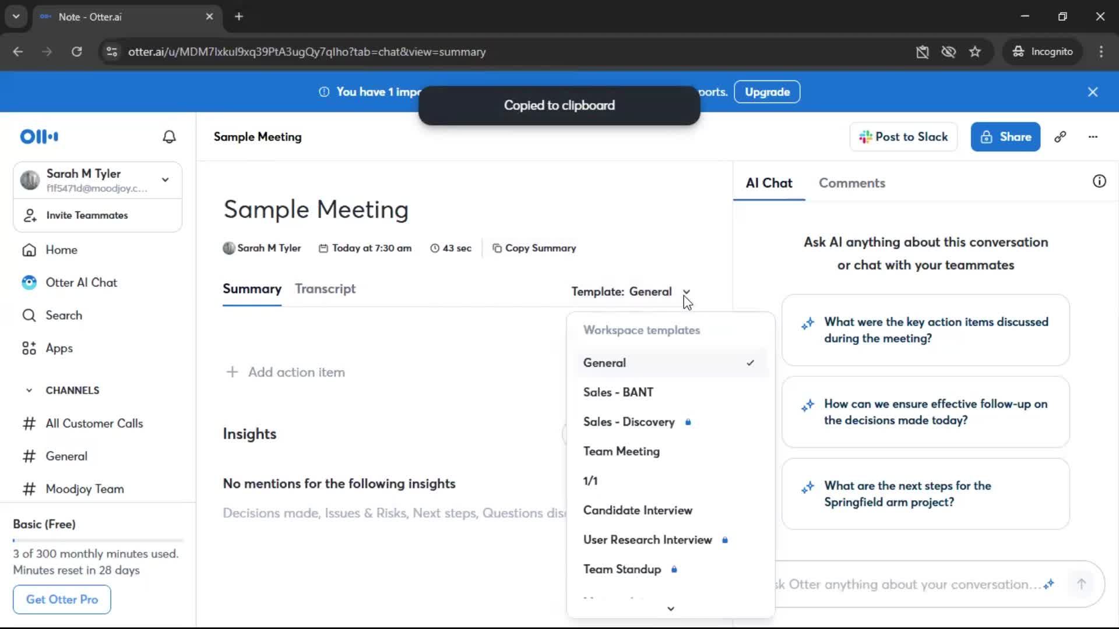Click the Sample Meeting title heading

(x=316, y=210)
